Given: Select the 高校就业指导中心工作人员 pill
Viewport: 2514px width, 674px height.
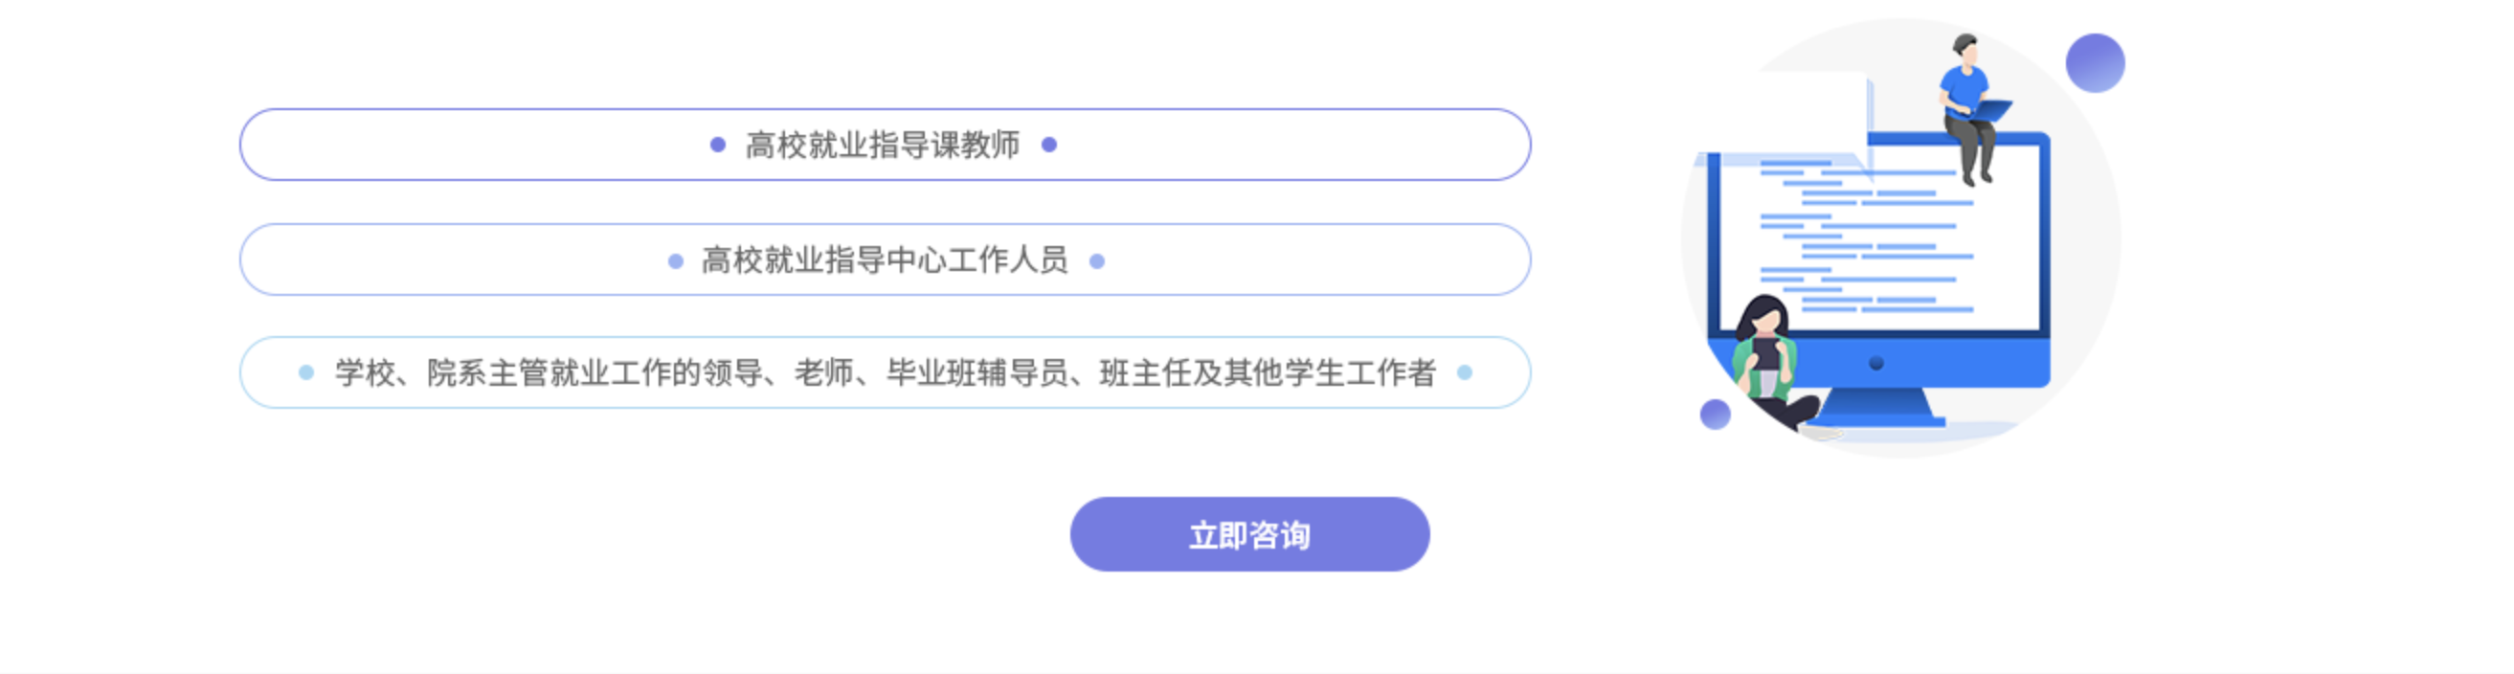Looking at the screenshot, I should (884, 260).
